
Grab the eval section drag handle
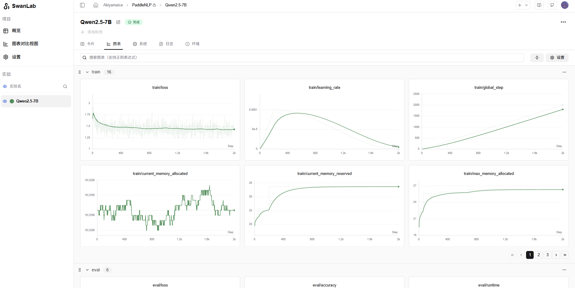tap(80, 270)
